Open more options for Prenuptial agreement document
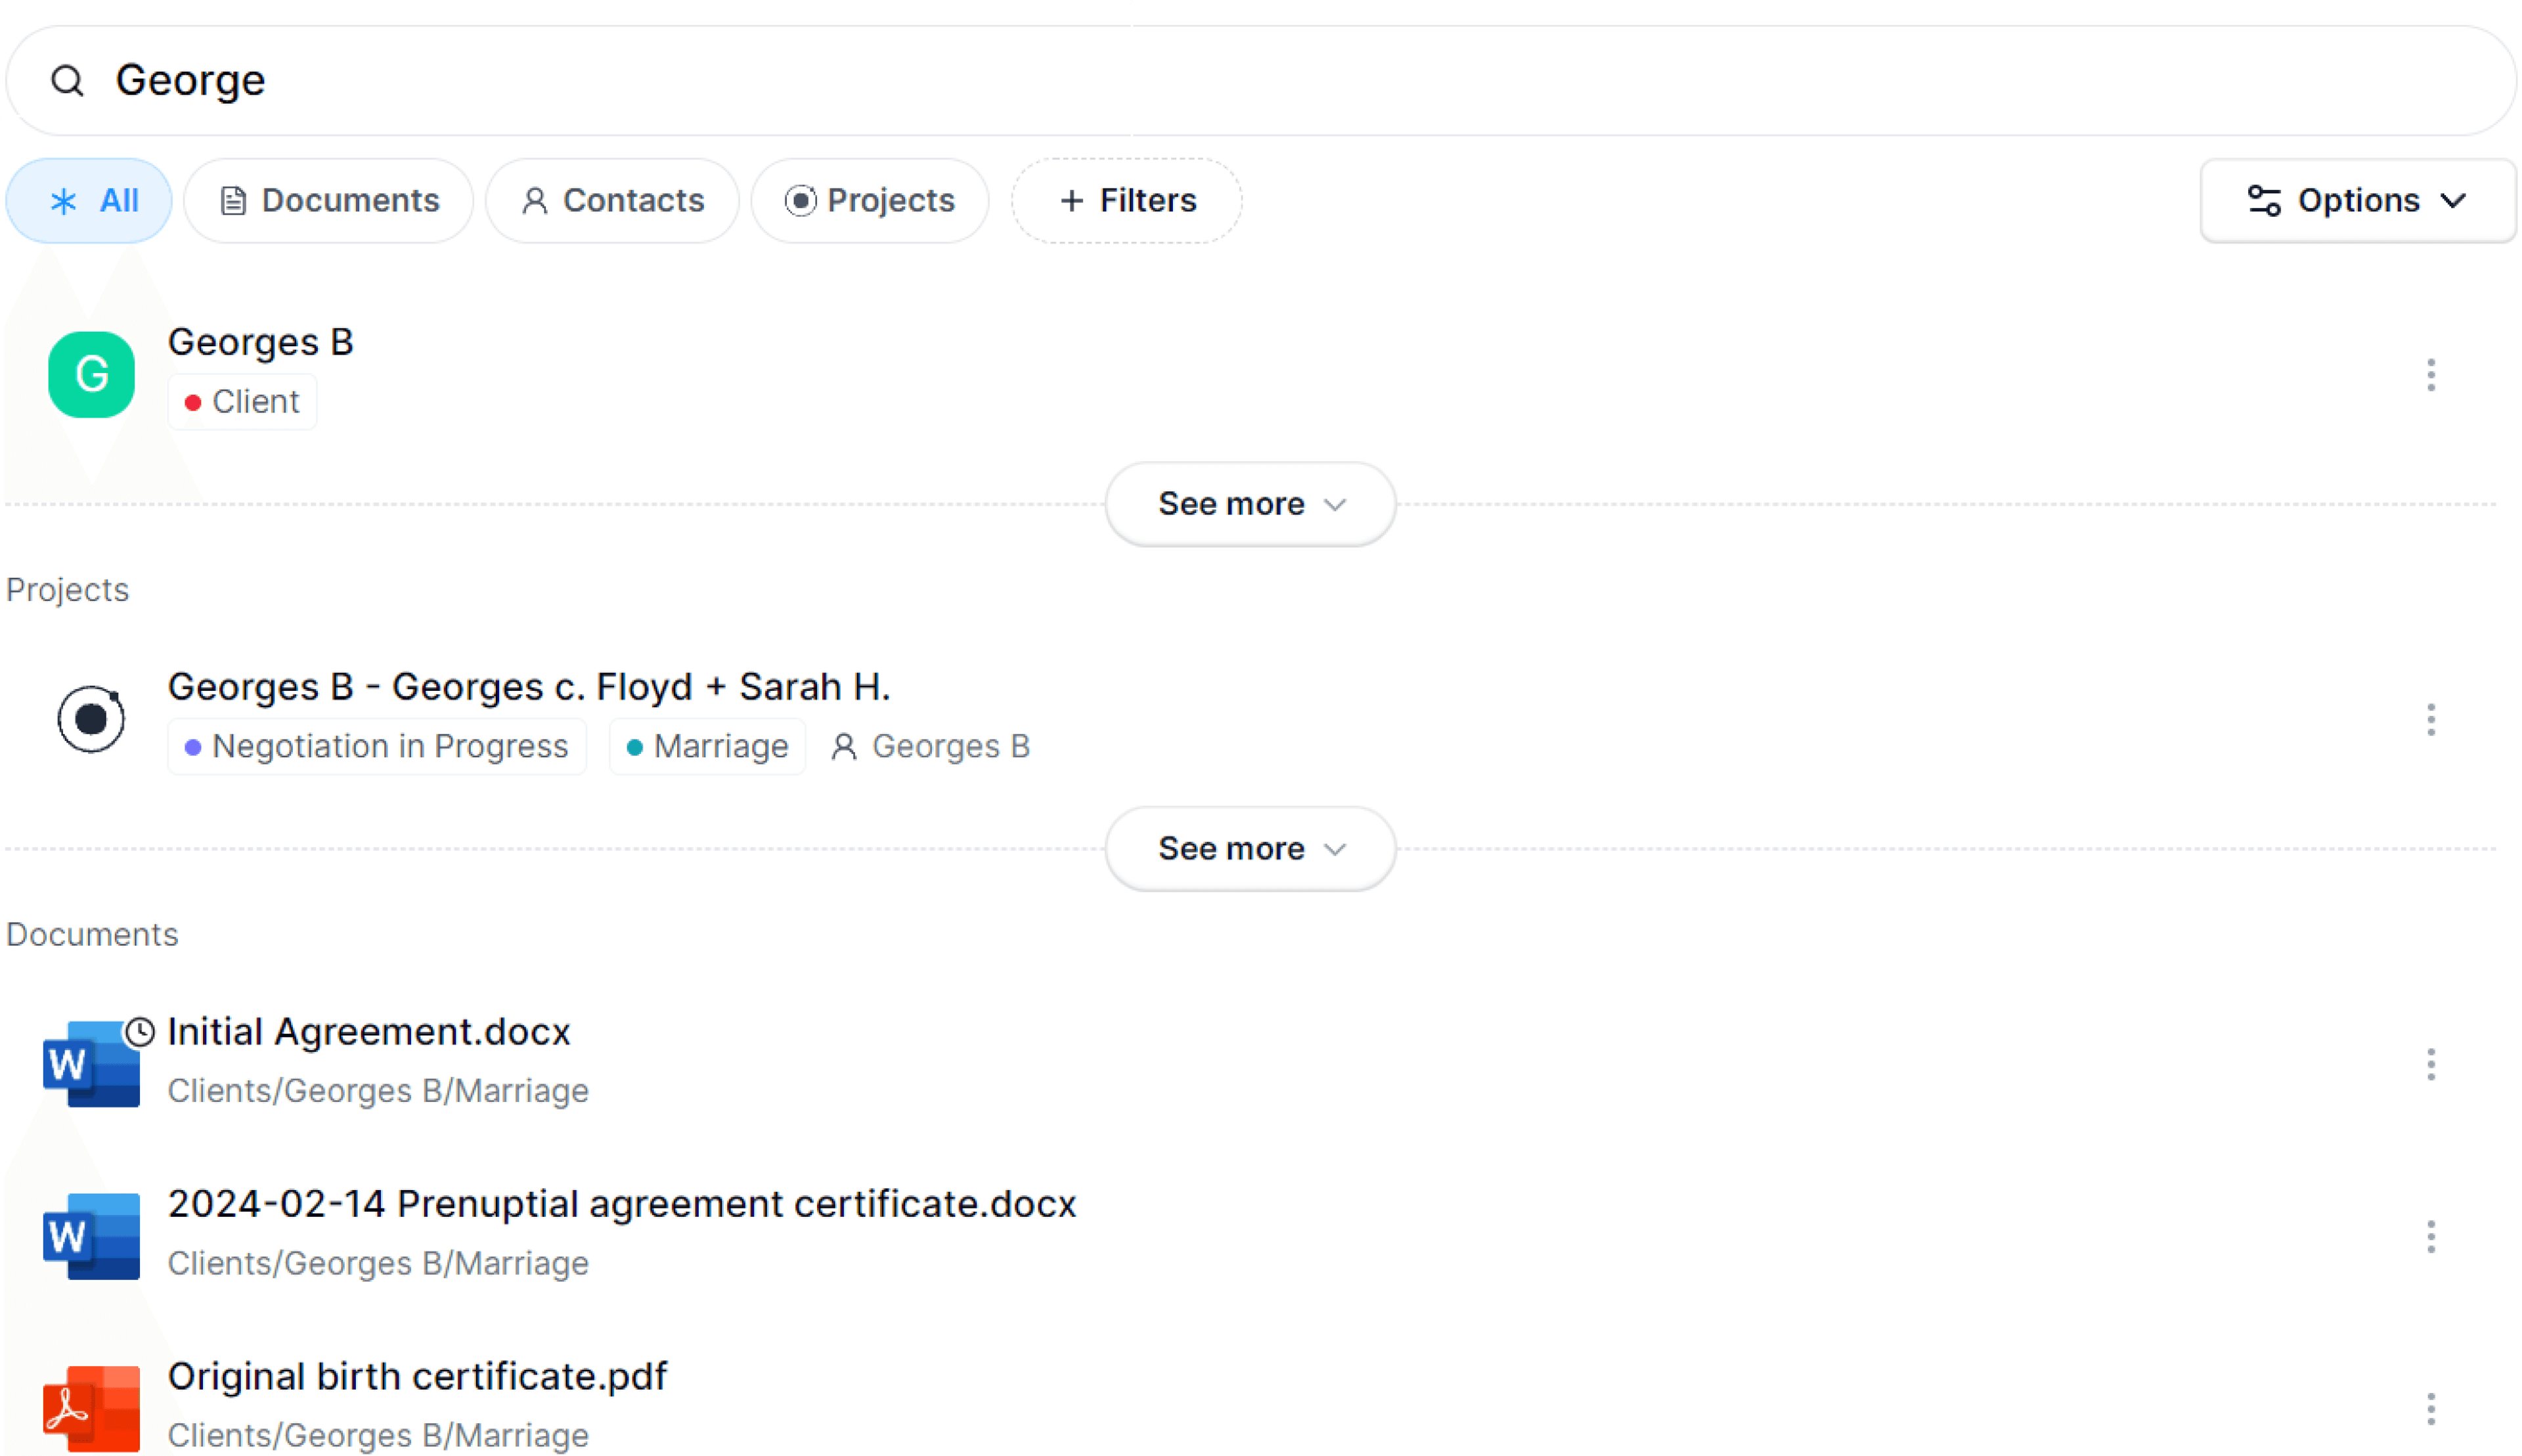 (2430, 1237)
